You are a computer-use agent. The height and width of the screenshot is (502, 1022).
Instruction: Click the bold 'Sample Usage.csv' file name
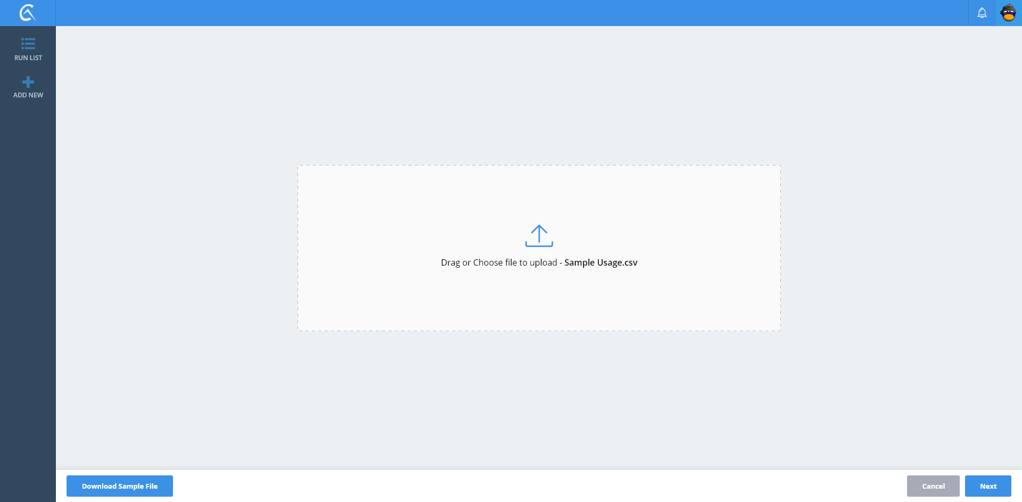click(x=600, y=262)
